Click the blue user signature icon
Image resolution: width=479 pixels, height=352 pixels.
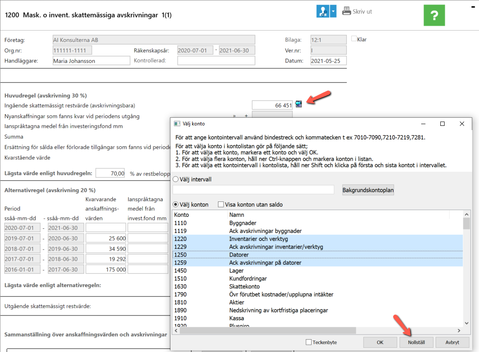coord(323,11)
